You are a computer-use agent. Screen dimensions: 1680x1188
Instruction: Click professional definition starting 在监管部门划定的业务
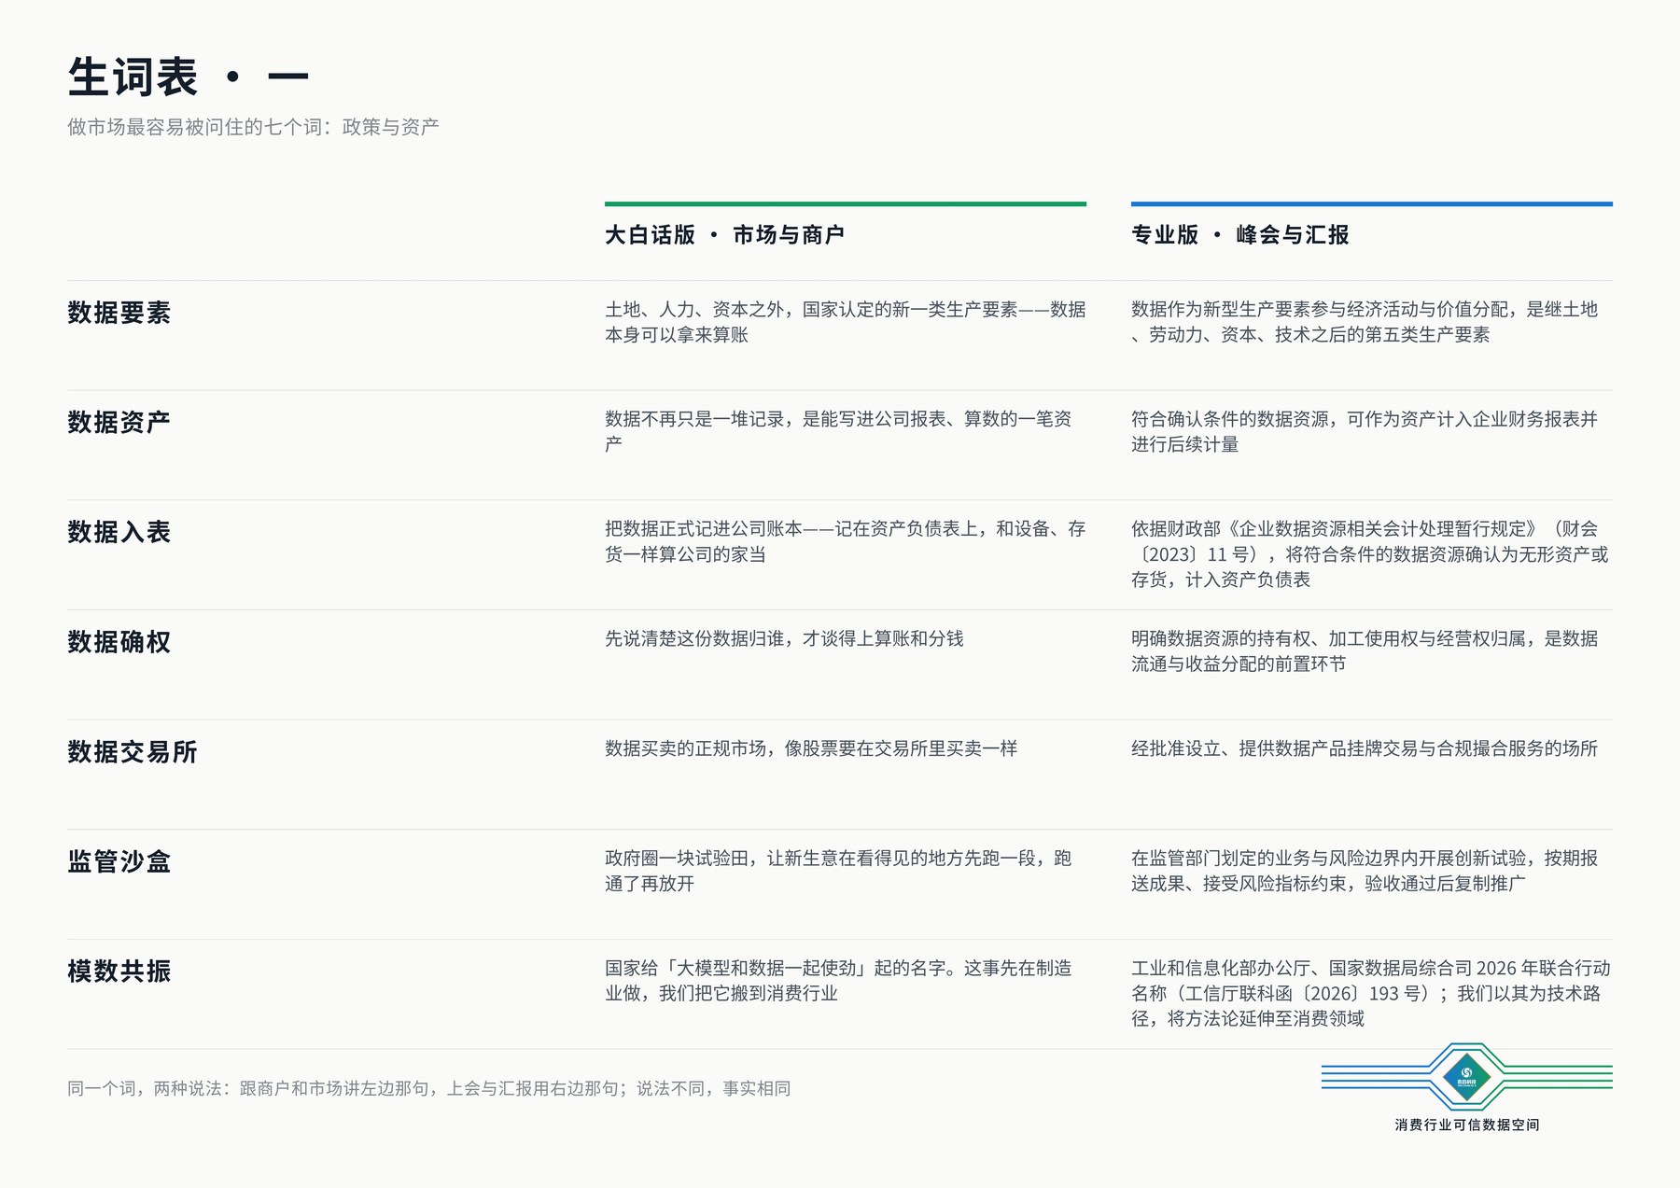pyautogui.click(x=1365, y=871)
